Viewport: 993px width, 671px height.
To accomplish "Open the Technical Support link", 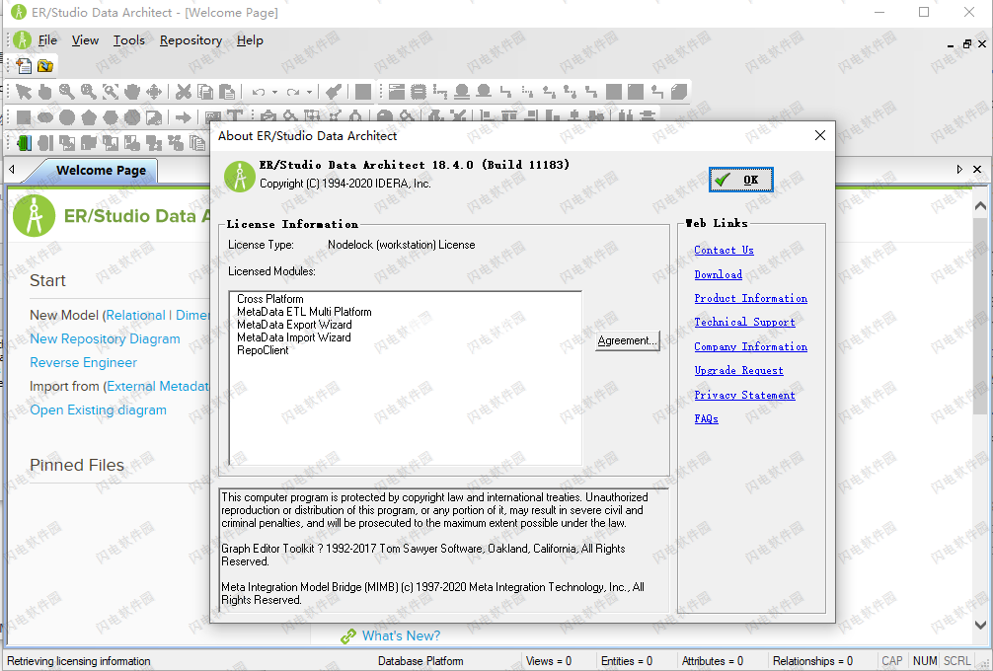I will 744,323.
